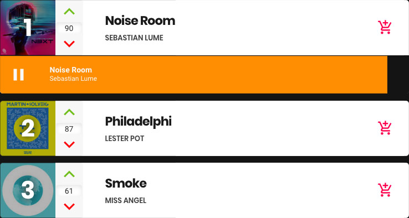View artist Sebastian Lume in chart
Viewport: 409px width, 218px height.
(x=134, y=38)
